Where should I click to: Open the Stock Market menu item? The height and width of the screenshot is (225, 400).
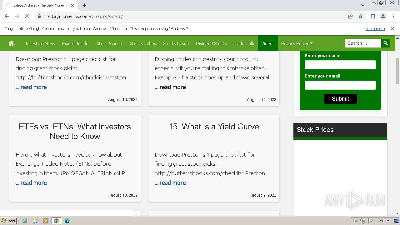[110, 43]
